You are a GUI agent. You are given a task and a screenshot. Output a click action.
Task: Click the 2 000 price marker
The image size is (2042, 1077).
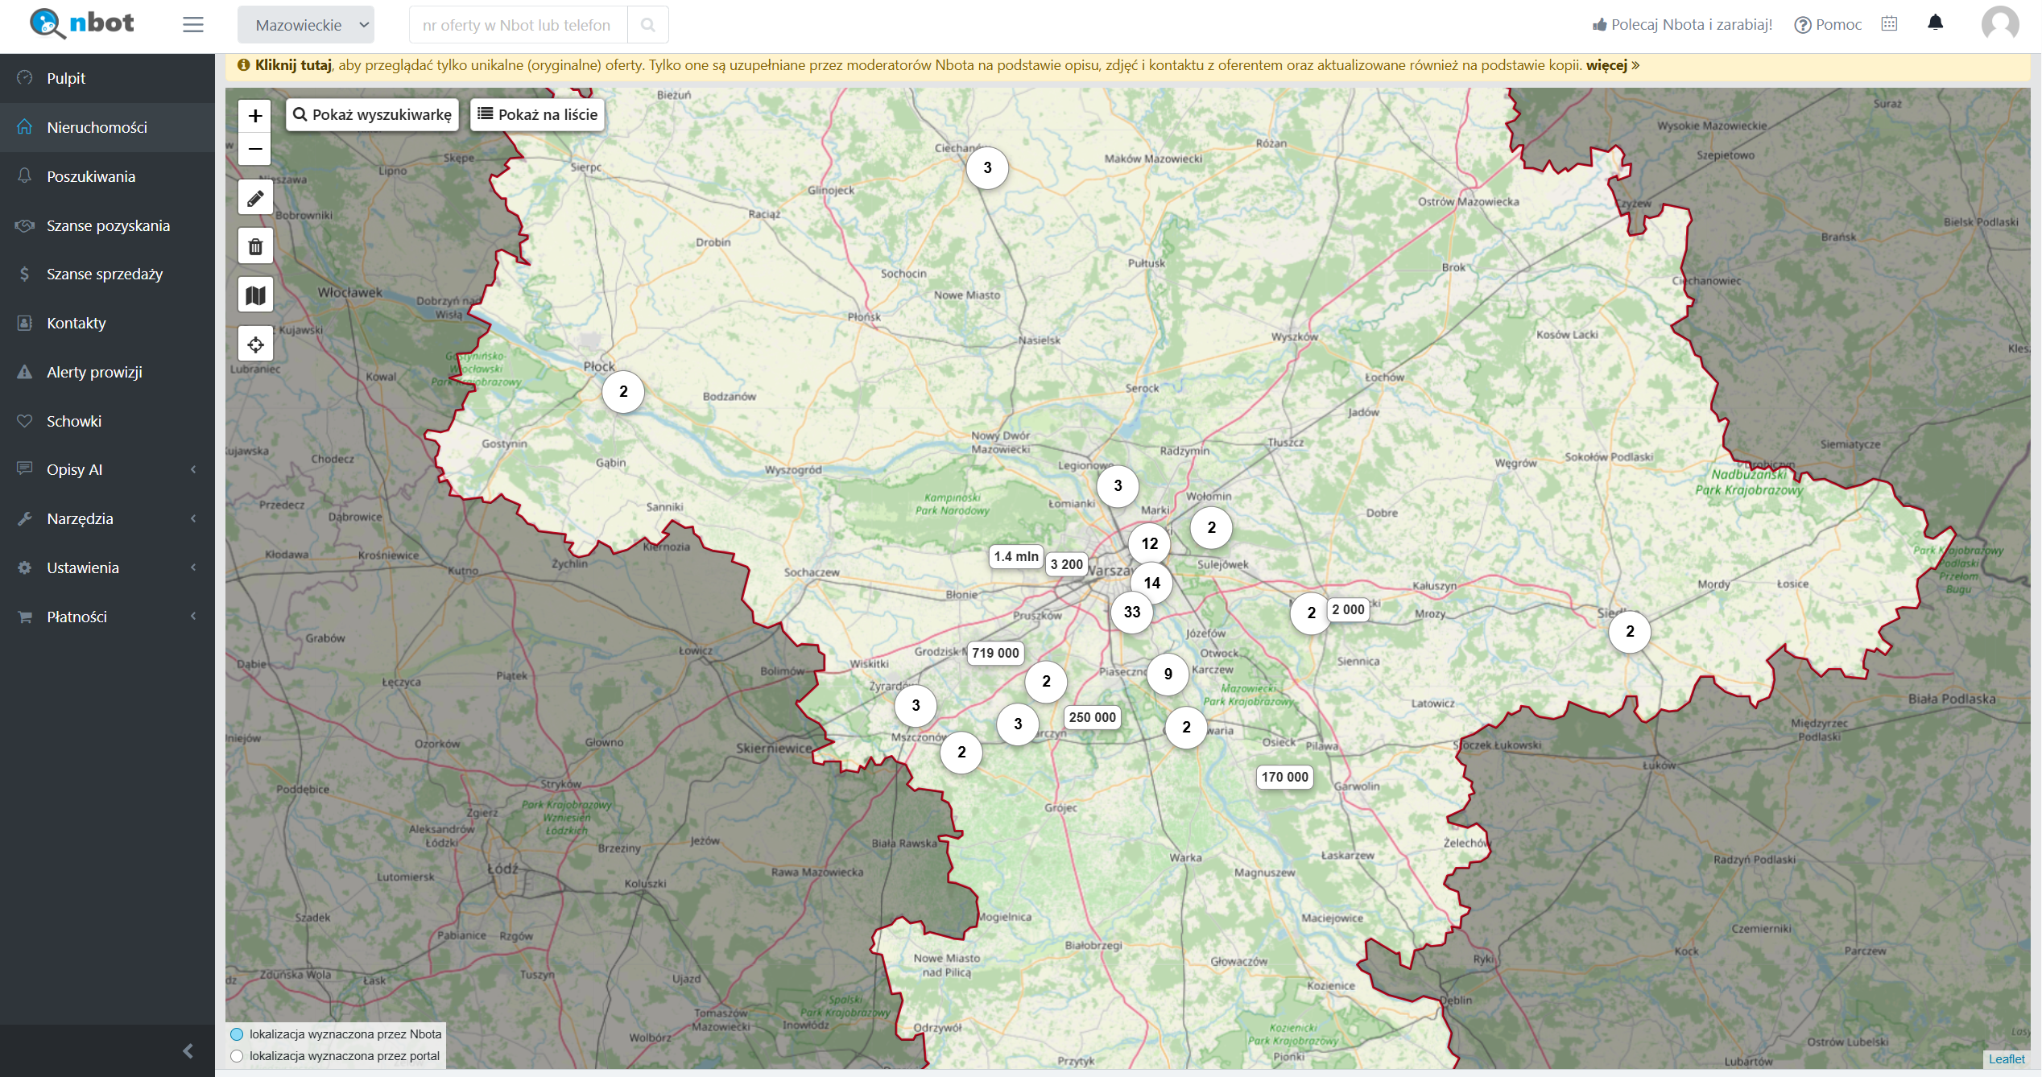1348,609
